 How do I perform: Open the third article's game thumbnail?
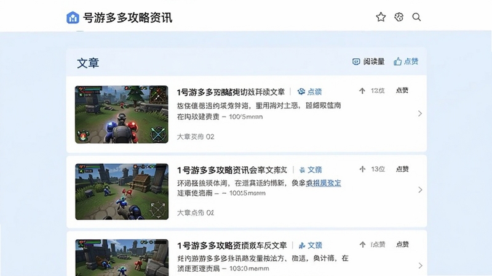click(122, 258)
